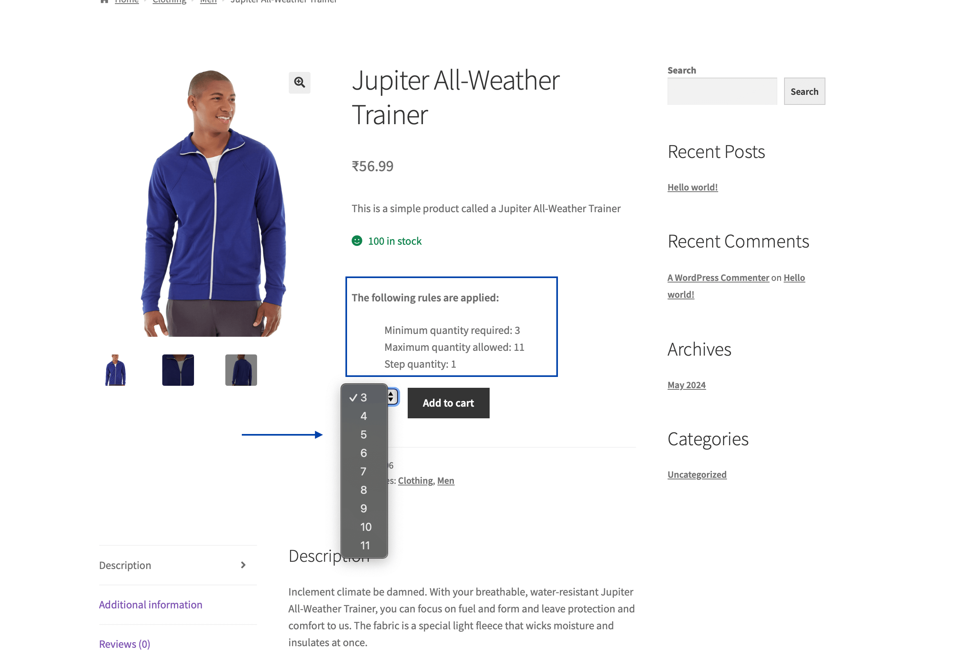Click the quantity increment arrow icon
962x653 pixels.
392,393
